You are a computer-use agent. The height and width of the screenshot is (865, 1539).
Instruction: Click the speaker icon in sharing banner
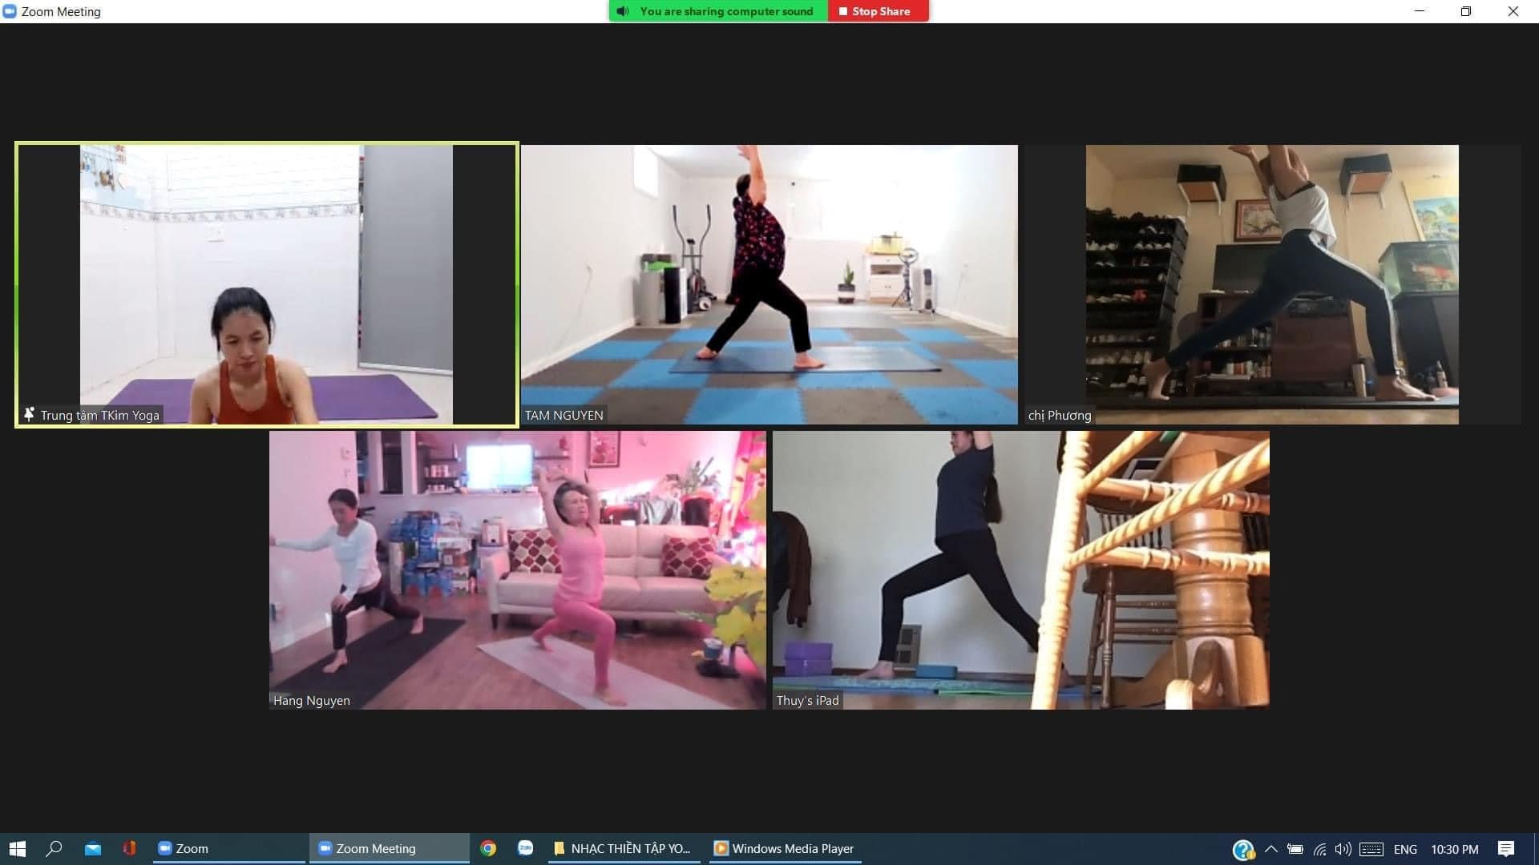point(623,11)
